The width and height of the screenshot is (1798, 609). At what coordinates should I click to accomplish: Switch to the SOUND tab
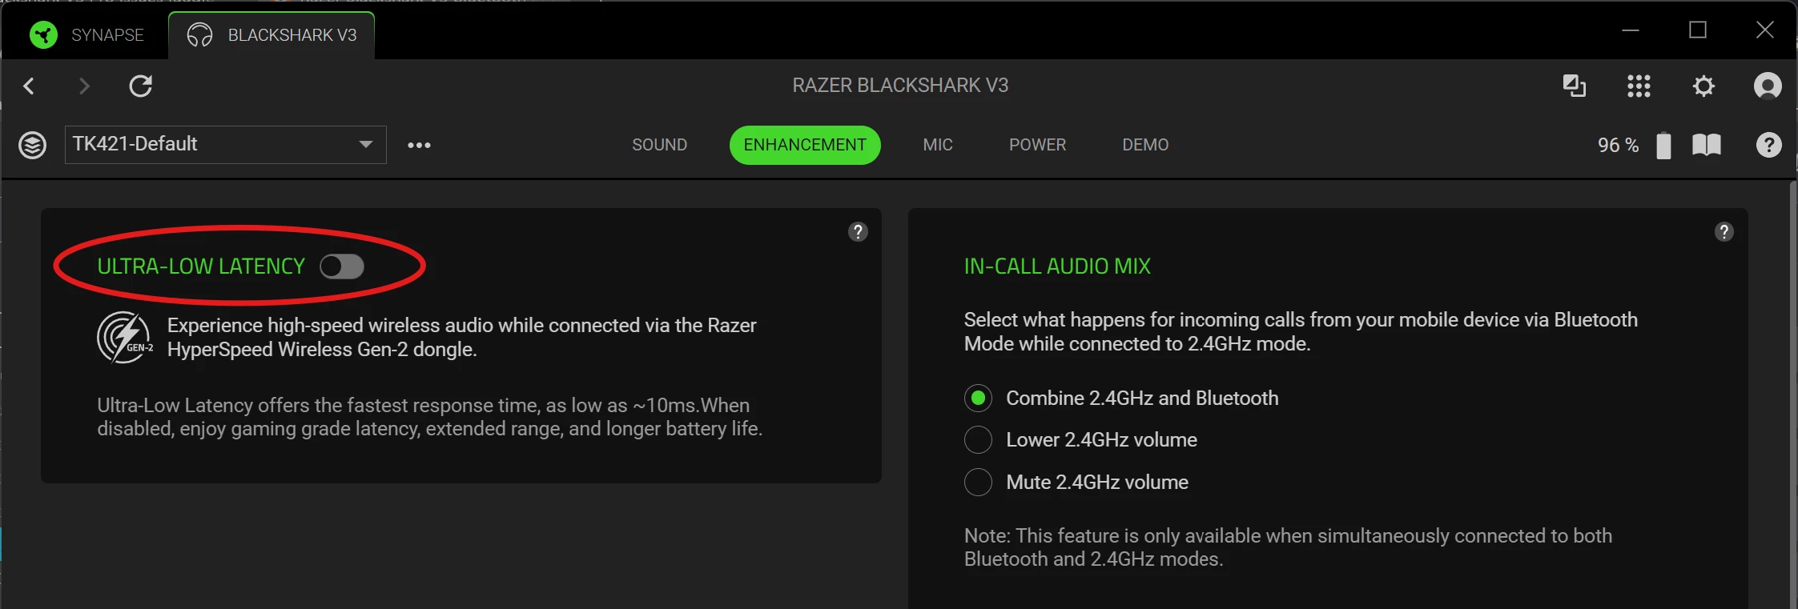coord(659,145)
